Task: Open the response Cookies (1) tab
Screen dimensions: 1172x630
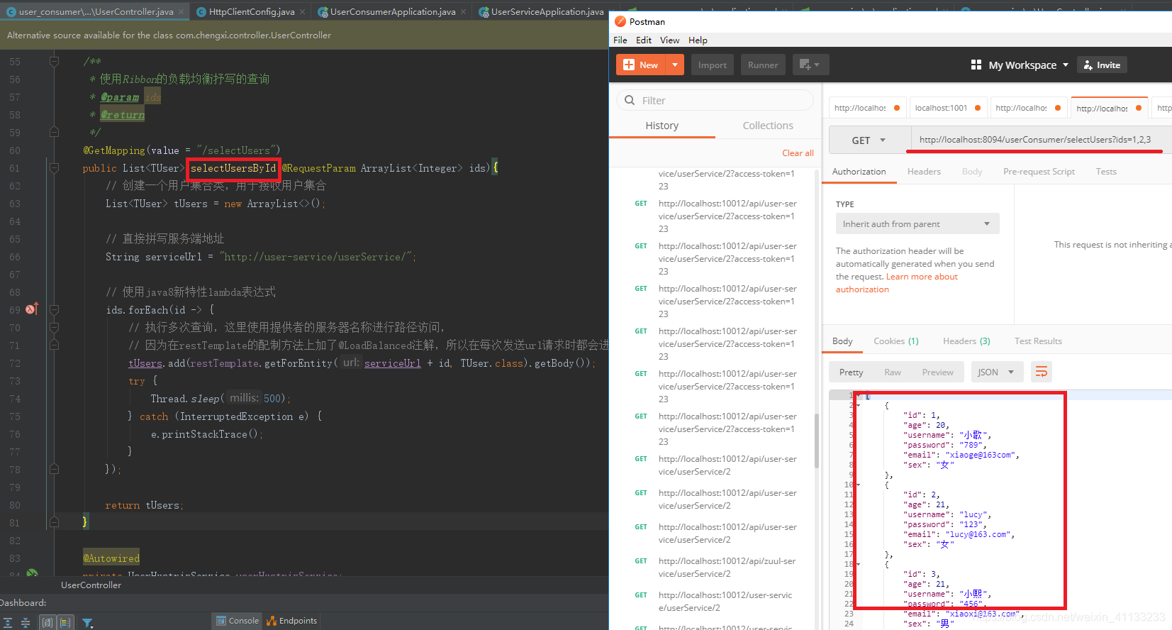Action: tap(895, 341)
